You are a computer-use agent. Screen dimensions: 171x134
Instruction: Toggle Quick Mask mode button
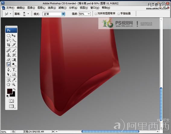(11, 101)
